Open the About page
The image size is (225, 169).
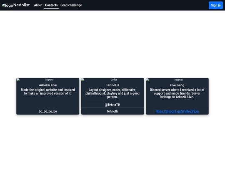[38, 5]
